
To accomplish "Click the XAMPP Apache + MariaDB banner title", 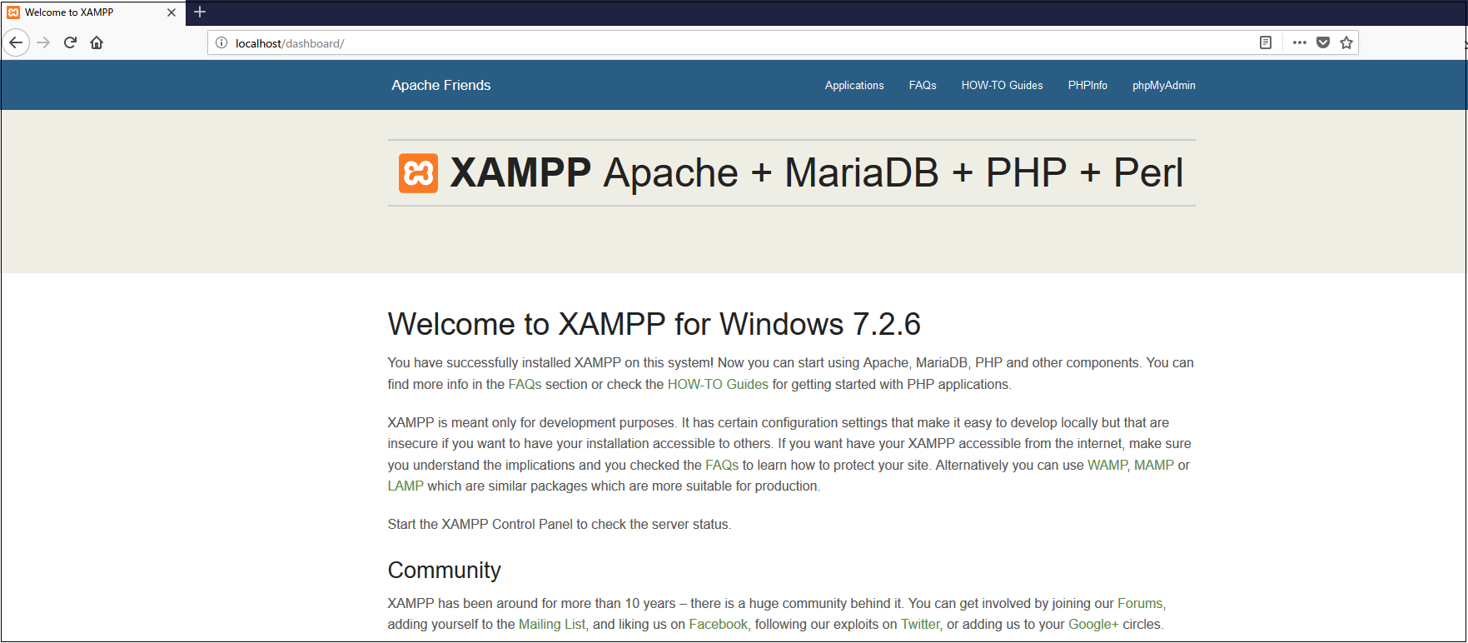I will point(816,173).
